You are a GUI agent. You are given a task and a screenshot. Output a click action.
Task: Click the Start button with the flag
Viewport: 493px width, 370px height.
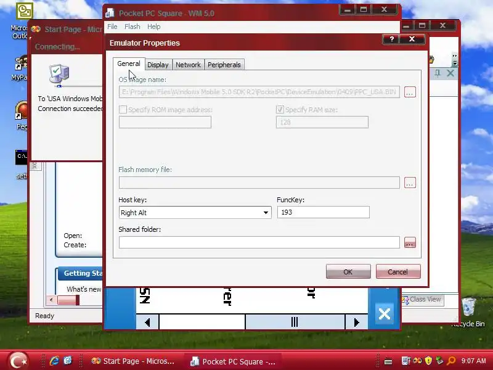(18, 361)
